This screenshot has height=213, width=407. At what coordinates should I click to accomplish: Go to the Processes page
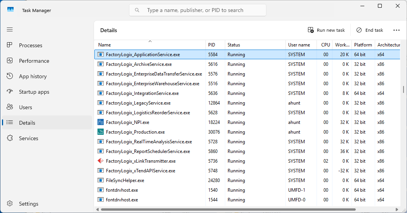click(47, 45)
